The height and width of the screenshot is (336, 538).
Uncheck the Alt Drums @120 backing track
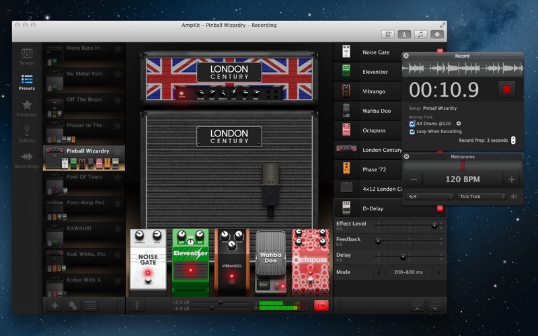pyautogui.click(x=412, y=124)
